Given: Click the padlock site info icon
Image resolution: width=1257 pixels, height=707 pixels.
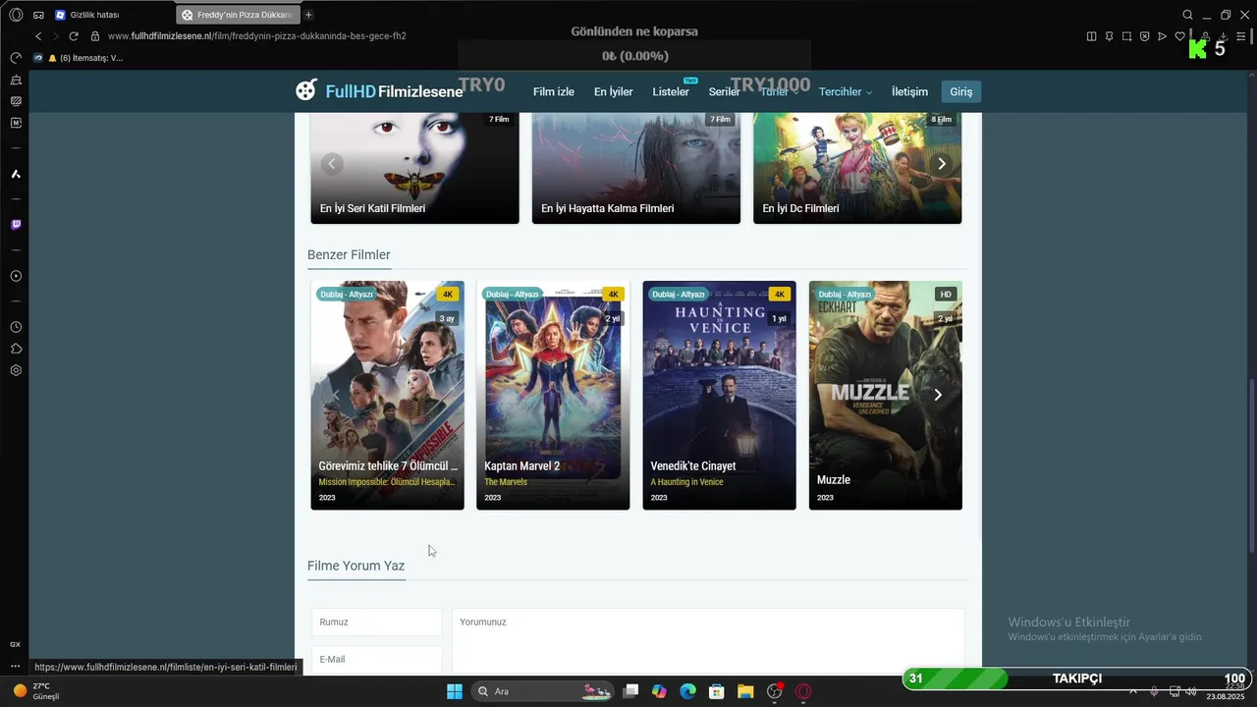Looking at the screenshot, I should pos(95,36).
